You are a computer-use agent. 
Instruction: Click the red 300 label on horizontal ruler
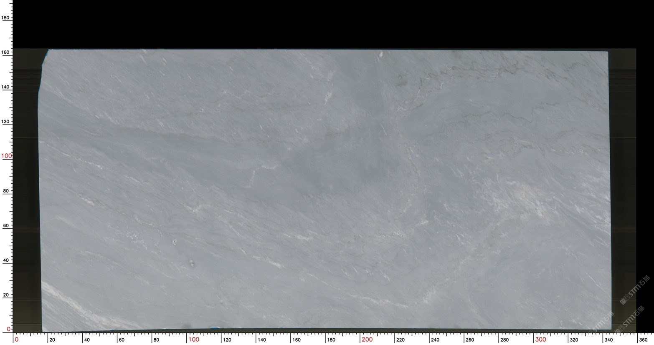[x=540, y=340]
